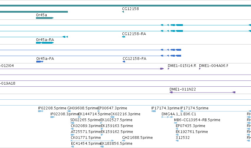
Task: Select the EK144714.5prime EST label
Action: coord(94,114)
